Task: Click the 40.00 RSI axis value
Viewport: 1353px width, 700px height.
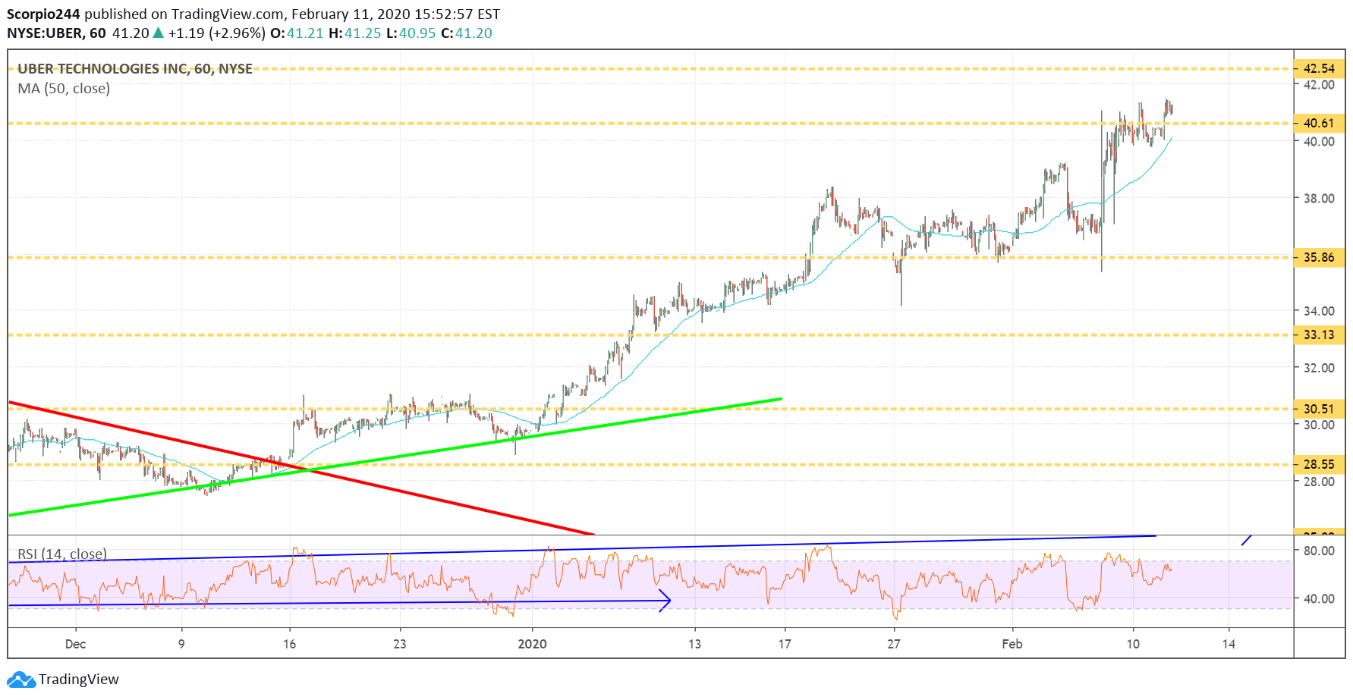Action: (x=1319, y=598)
